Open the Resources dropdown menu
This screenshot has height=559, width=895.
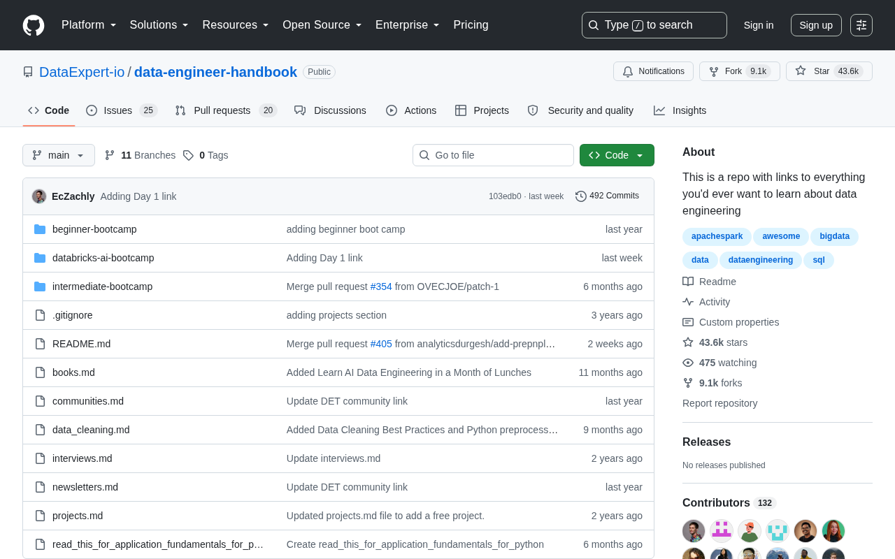point(236,25)
